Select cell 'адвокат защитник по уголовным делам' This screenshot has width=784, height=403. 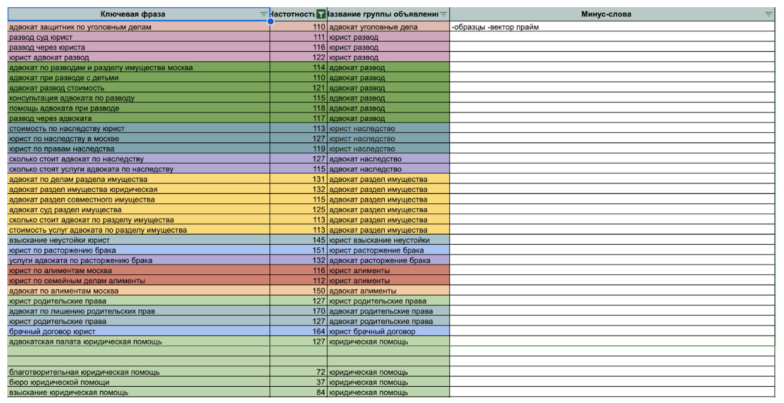click(139, 27)
